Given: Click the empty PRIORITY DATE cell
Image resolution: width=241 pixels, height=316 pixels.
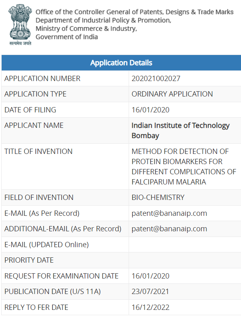Looking at the screenshot, I should click(185, 260).
